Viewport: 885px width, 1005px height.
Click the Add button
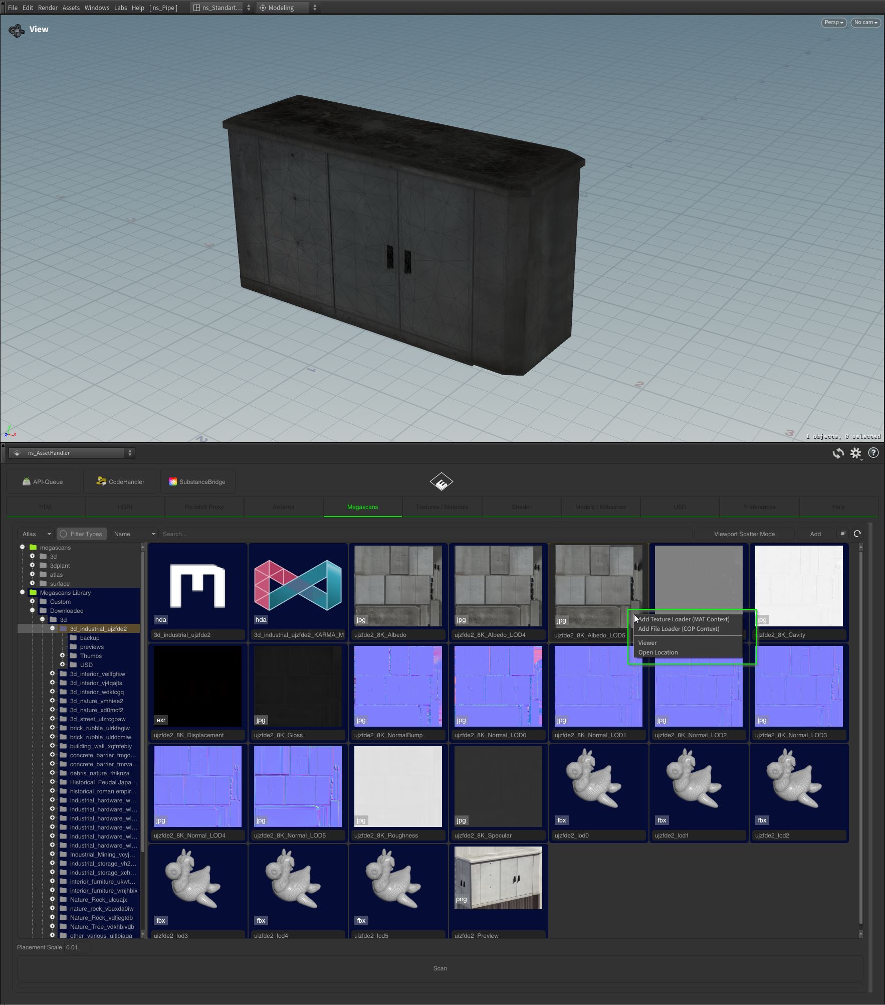815,534
